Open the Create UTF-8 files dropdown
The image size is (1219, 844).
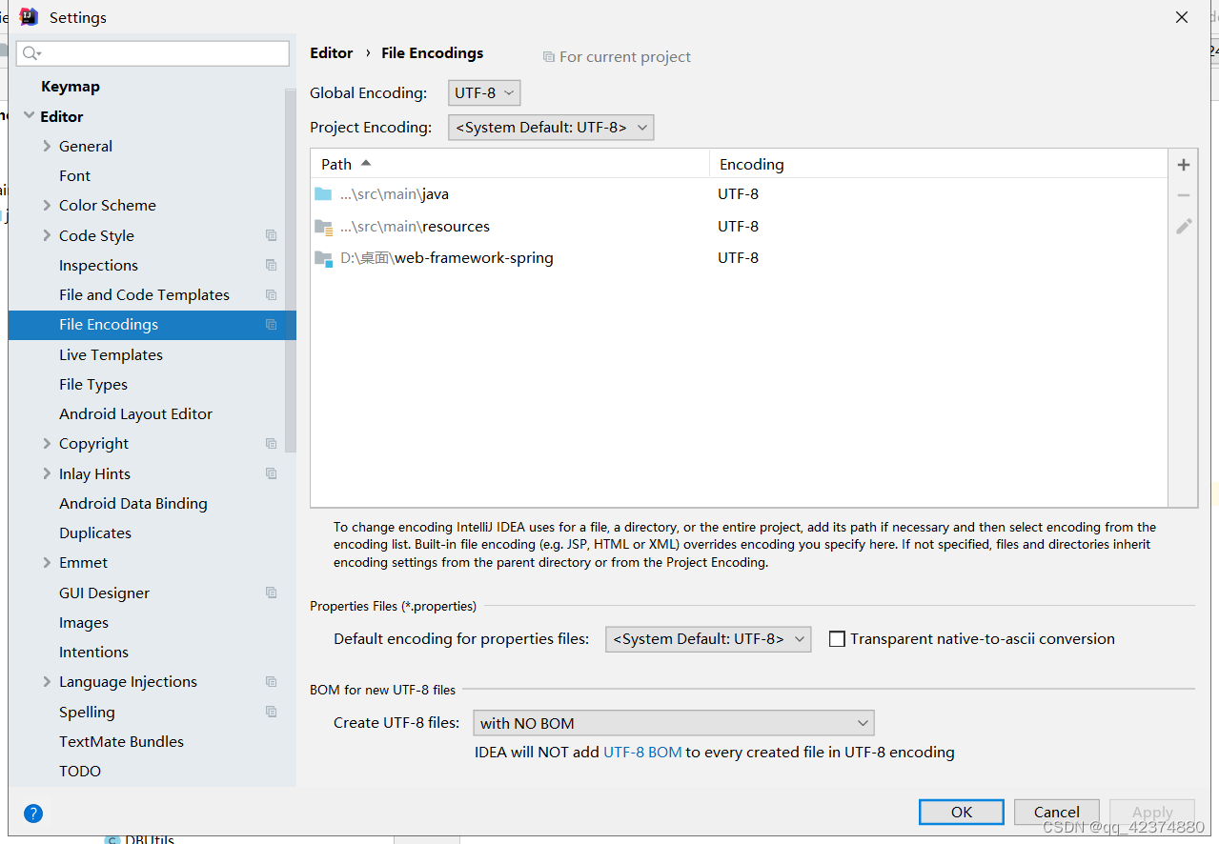click(673, 723)
